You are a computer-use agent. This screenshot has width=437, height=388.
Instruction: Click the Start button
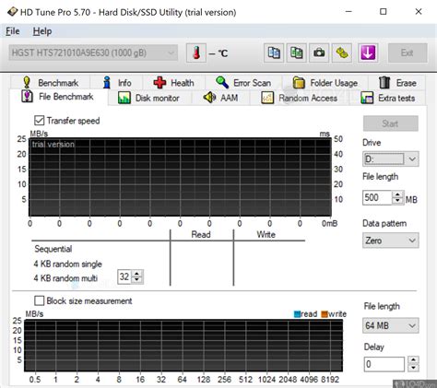[x=390, y=123]
